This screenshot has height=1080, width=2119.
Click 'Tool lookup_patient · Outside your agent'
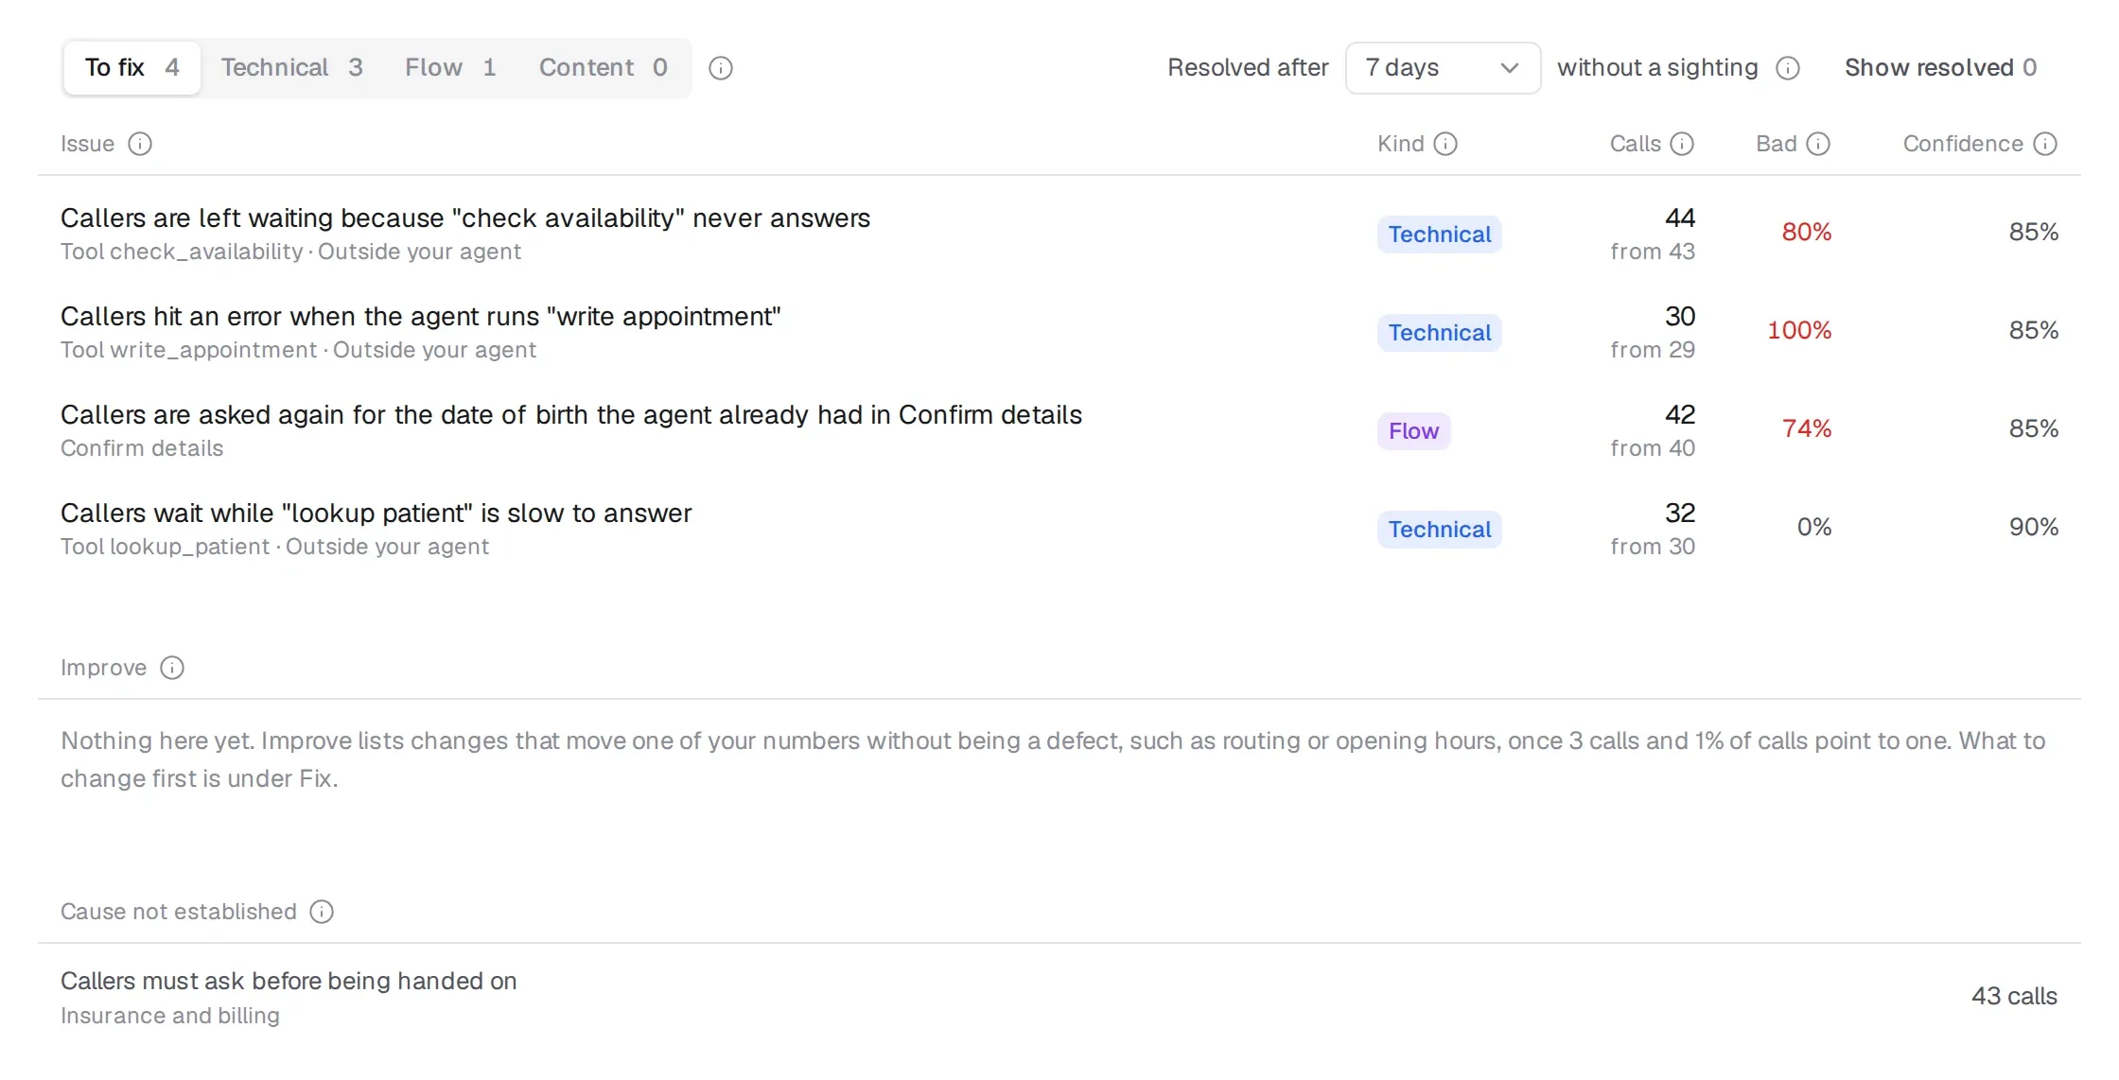coord(274,548)
